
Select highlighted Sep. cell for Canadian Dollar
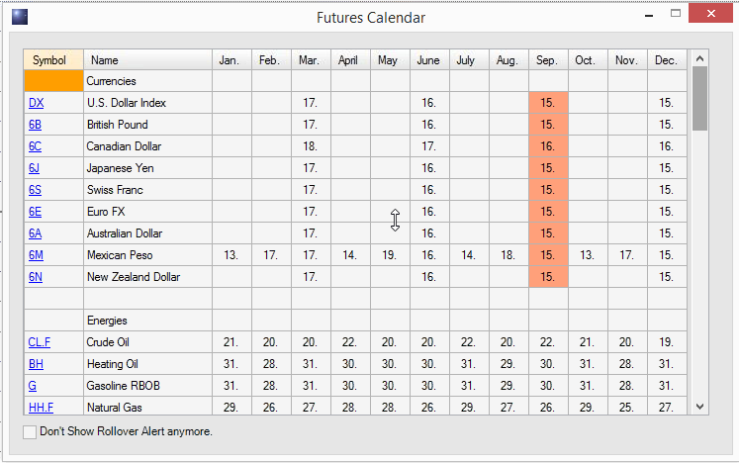(x=548, y=146)
